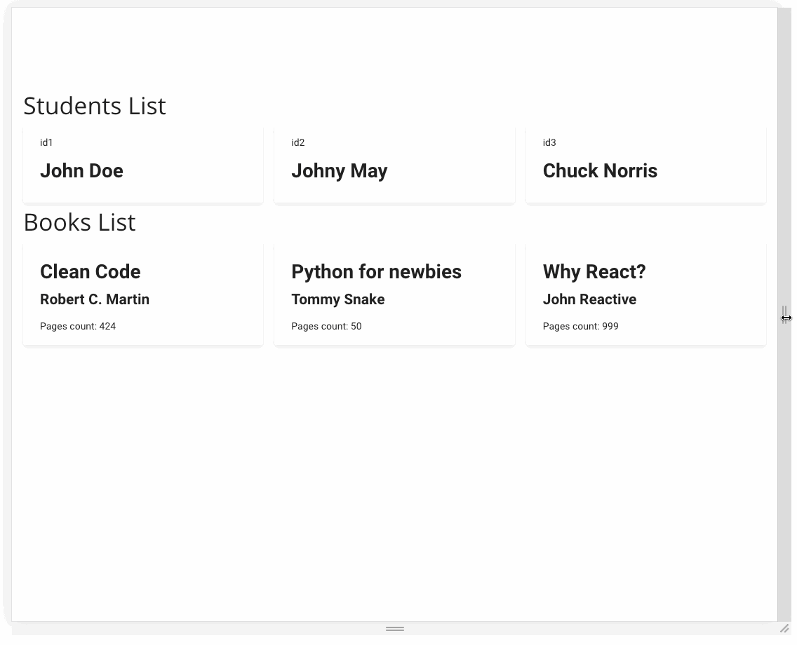The height and width of the screenshot is (645, 797).
Task: Click the id3 label on Chuck Norris's card
Action: (549, 142)
